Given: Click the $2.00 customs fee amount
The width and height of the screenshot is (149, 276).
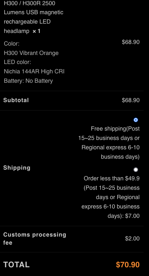Looking at the screenshot, I should click(x=132, y=239).
